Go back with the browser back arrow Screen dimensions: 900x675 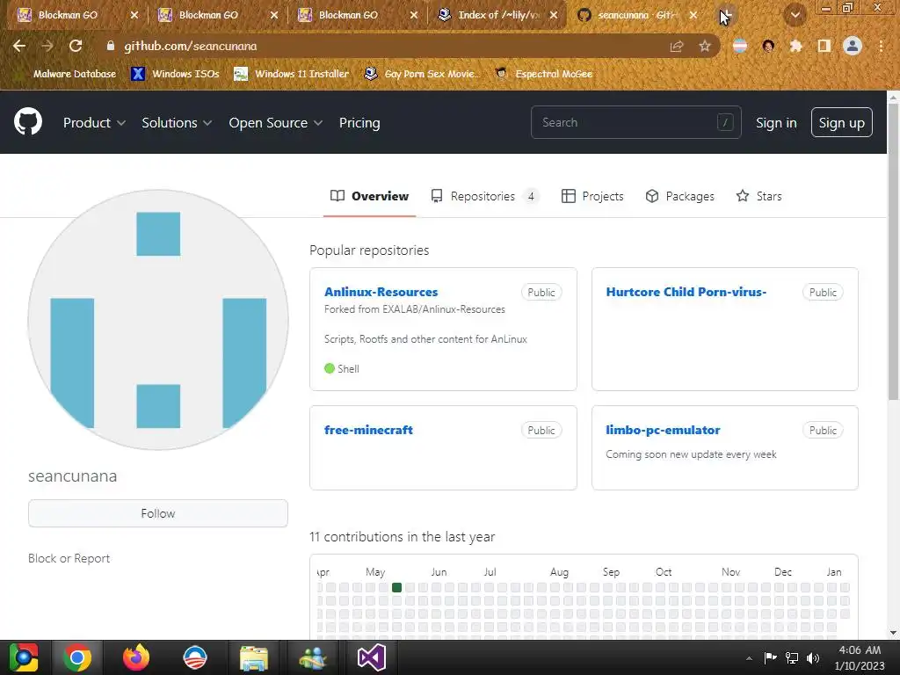pos(19,46)
